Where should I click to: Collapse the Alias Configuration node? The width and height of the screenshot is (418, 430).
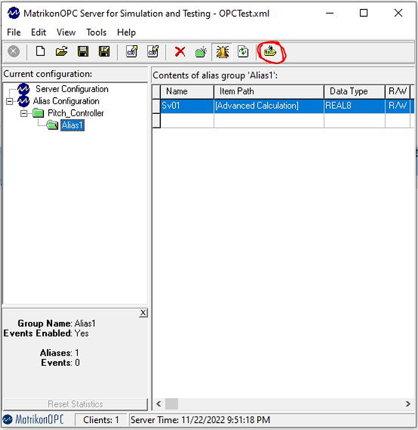(x=9, y=101)
